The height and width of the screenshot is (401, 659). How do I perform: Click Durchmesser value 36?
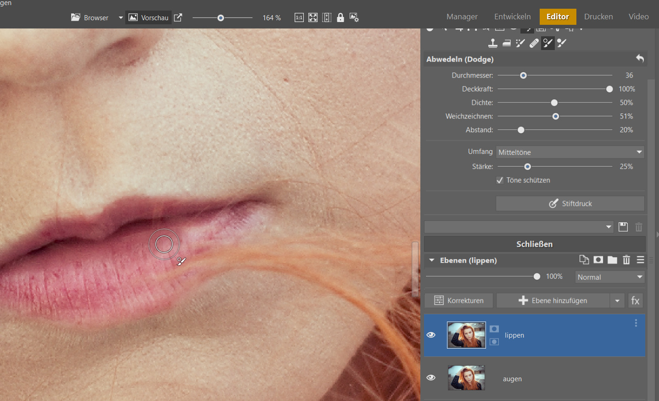[x=629, y=75]
